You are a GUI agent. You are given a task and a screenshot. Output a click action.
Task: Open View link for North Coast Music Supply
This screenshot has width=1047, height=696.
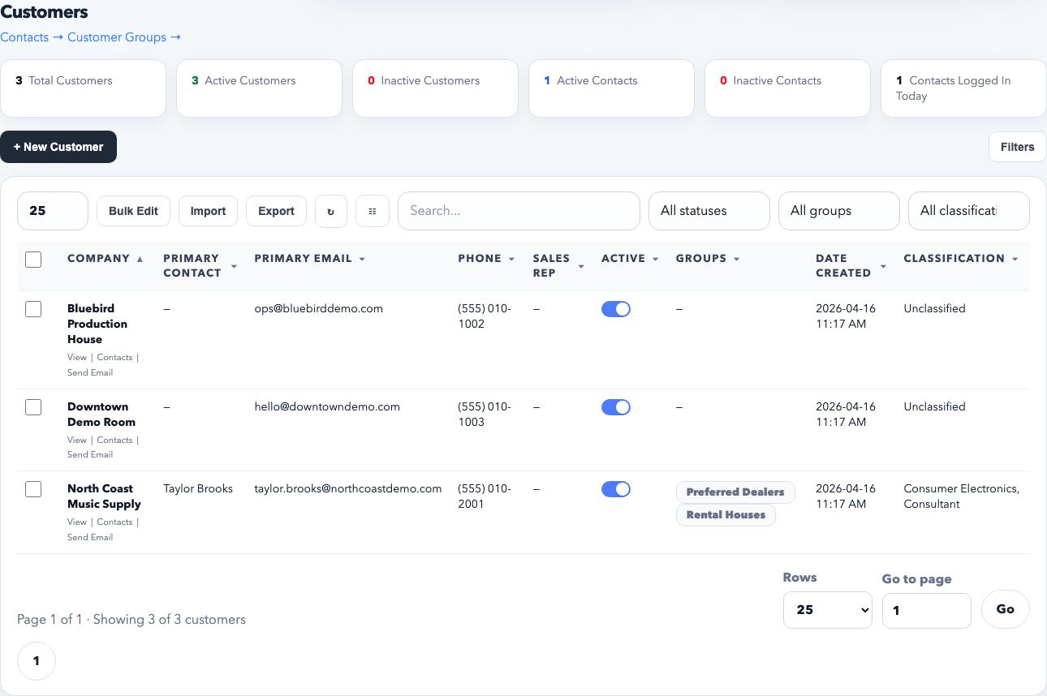tap(77, 522)
